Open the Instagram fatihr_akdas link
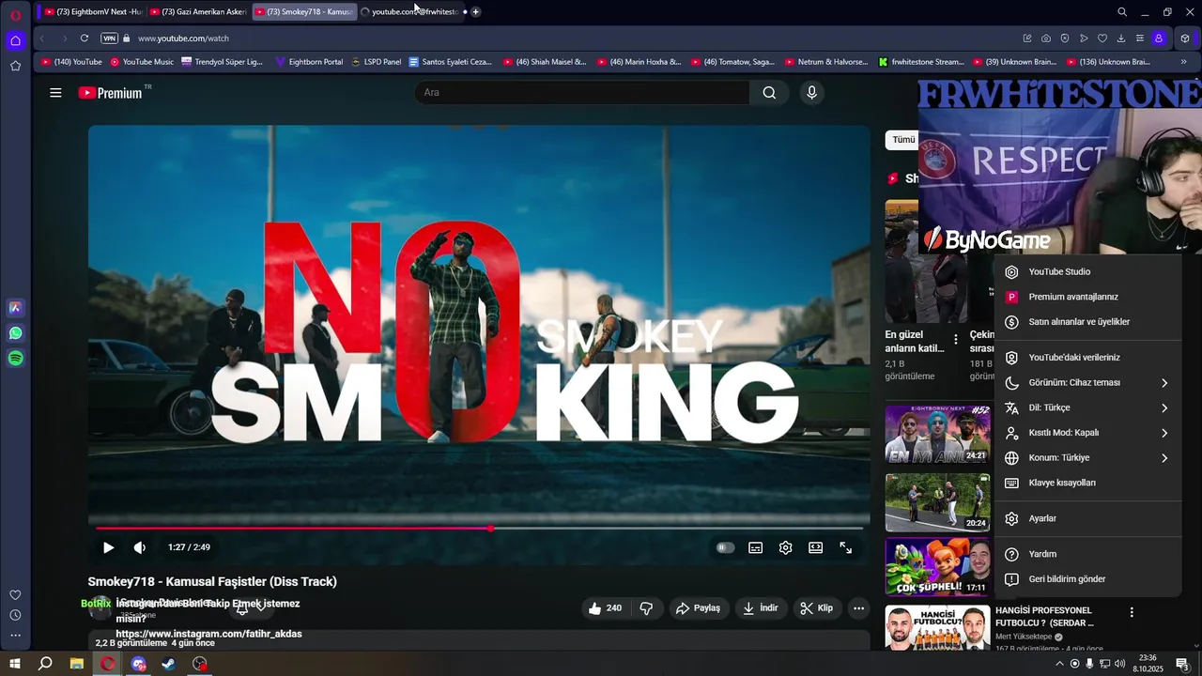Screen dimensions: 1202x676 click(208, 634)
